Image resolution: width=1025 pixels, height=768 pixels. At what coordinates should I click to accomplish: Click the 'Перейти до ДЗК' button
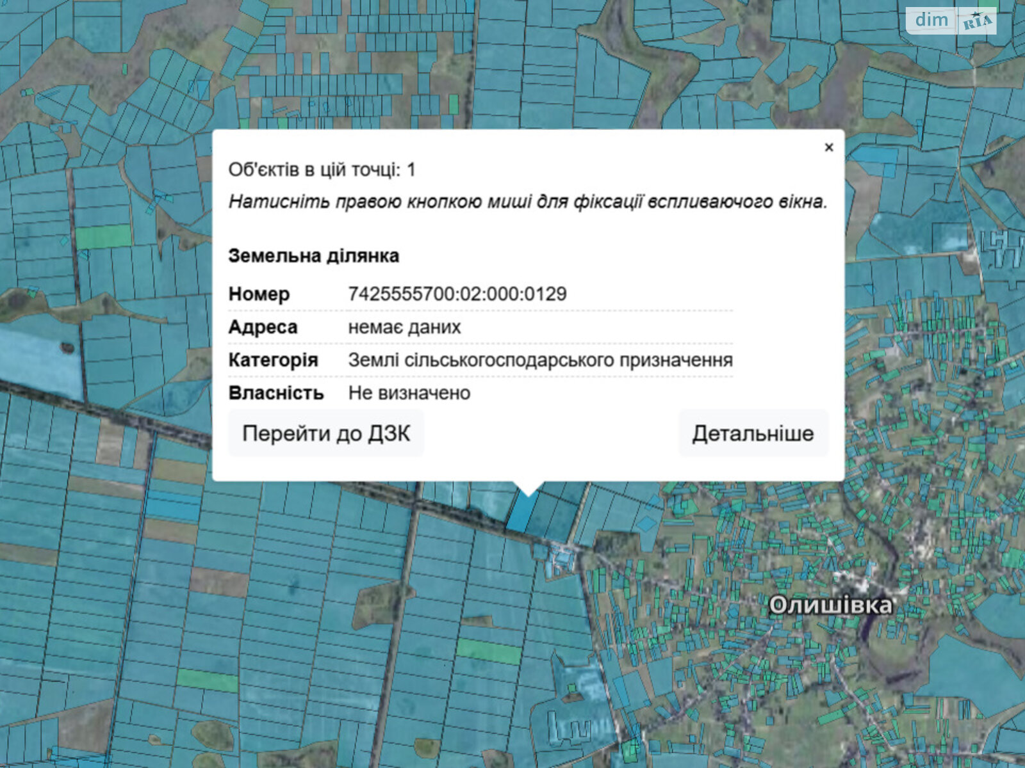[326, 433]
